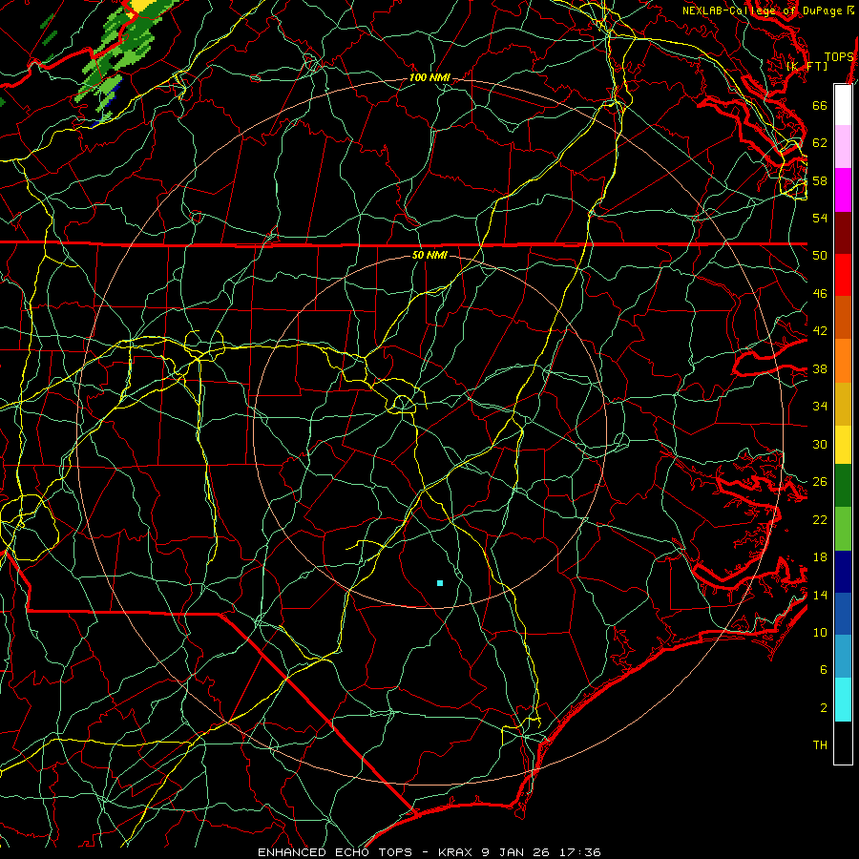The width and height of the screenshot is (859, 859).
Task: Click the black TH legend swatch
Action: [x=843, y=743]
